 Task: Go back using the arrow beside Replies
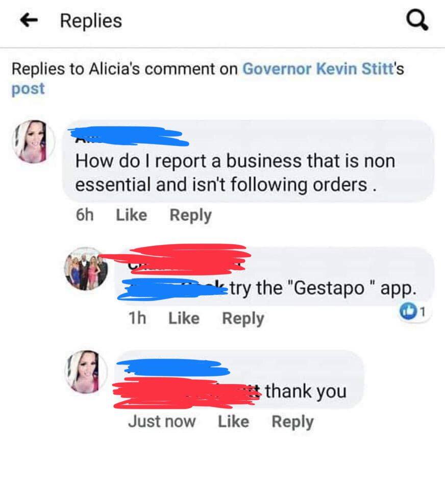(29, 21)
